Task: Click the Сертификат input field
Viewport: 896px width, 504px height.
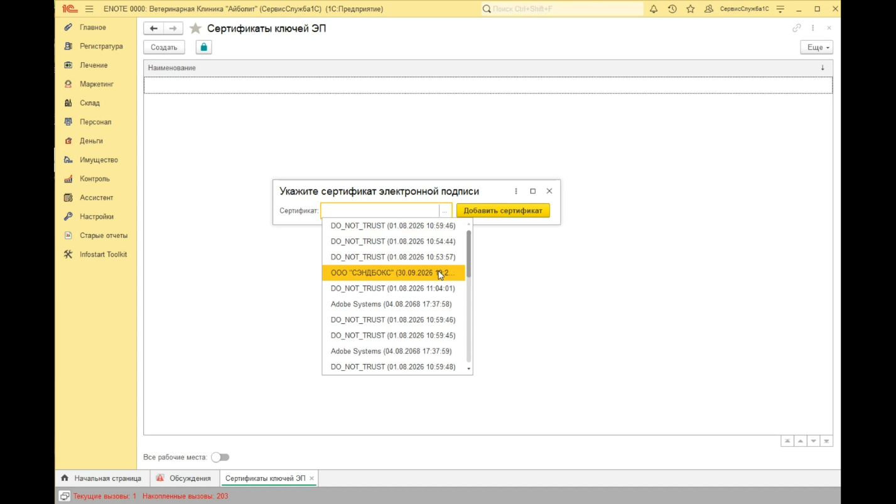Action: (x=379, y=211)
